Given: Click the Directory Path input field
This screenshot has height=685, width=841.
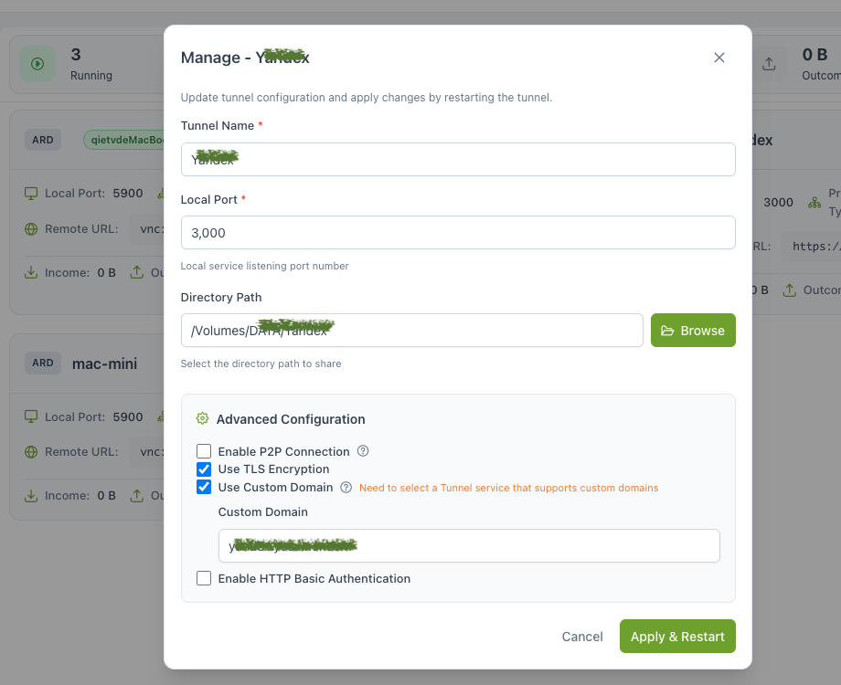Looking at the screenshot, I should (x=412, y=331).
